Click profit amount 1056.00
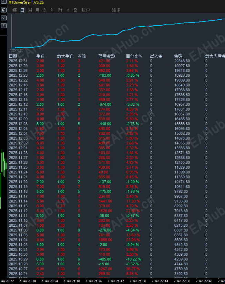The width and height of the screenshot is (225, 284). tap(105, 240)
